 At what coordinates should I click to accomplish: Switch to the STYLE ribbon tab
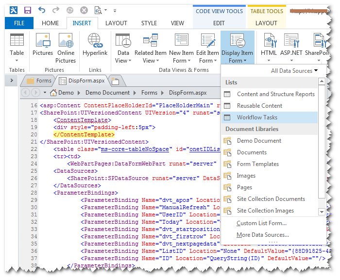click(149, 23)
